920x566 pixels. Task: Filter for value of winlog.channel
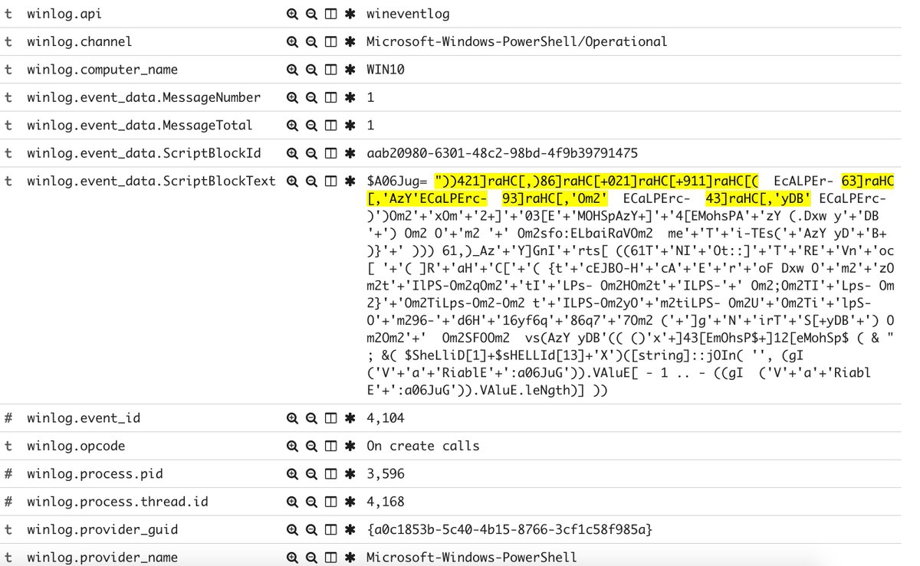(292, 41)
